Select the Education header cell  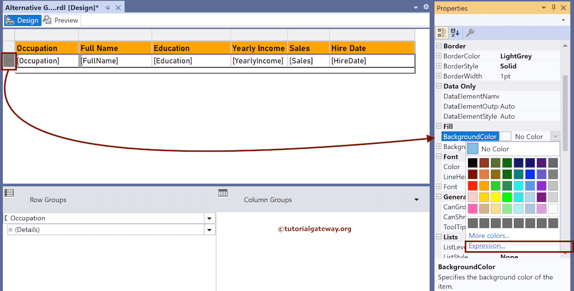point(192,48)
